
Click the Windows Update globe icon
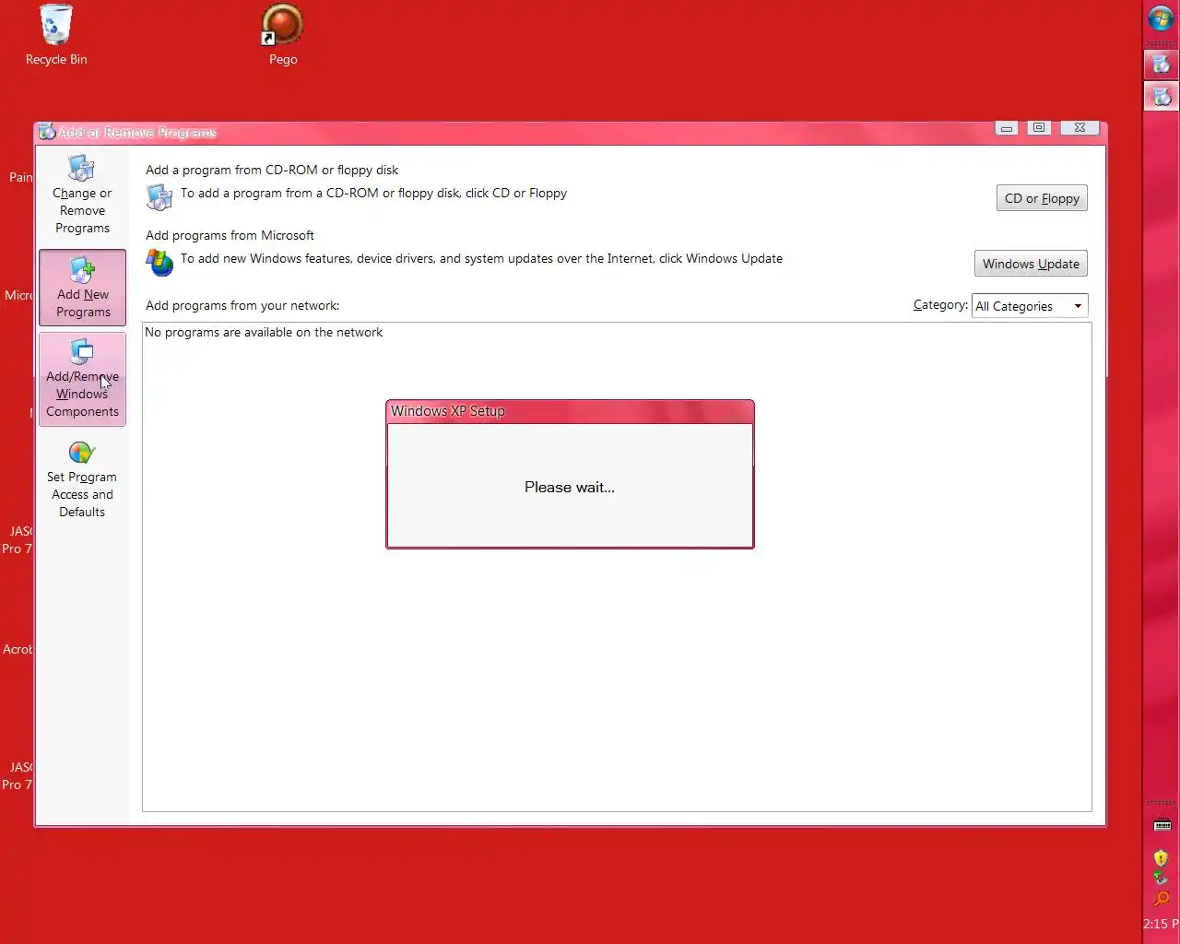tap(159, 263)
